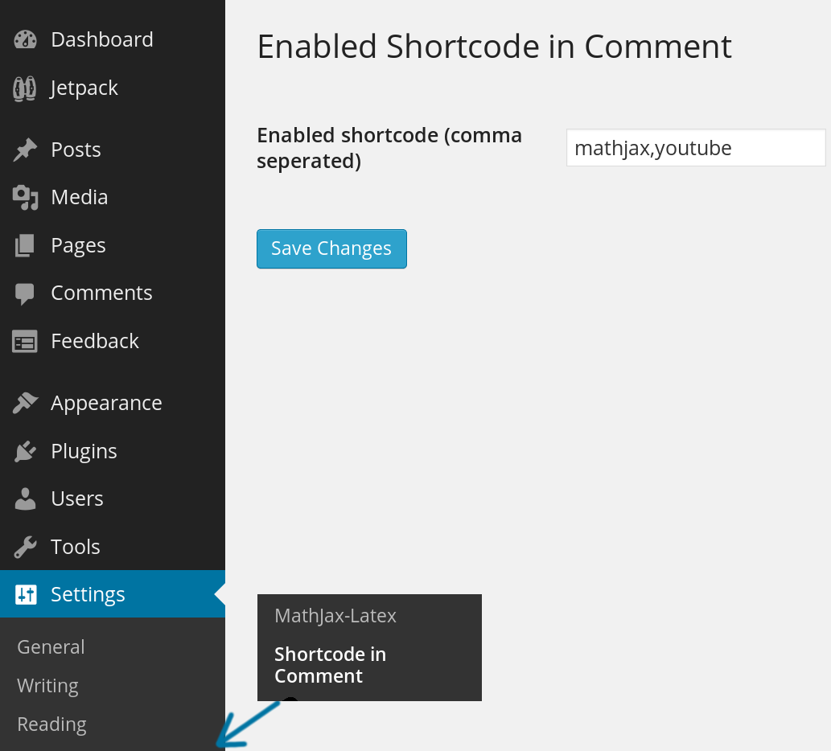Screen dimensions: 831x751
Task: Click the Media camera-music icon
Action: (25, 198)
